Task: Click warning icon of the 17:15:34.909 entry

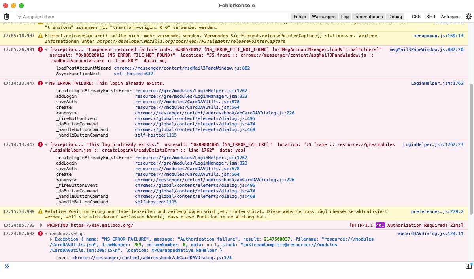Action: 40,212
